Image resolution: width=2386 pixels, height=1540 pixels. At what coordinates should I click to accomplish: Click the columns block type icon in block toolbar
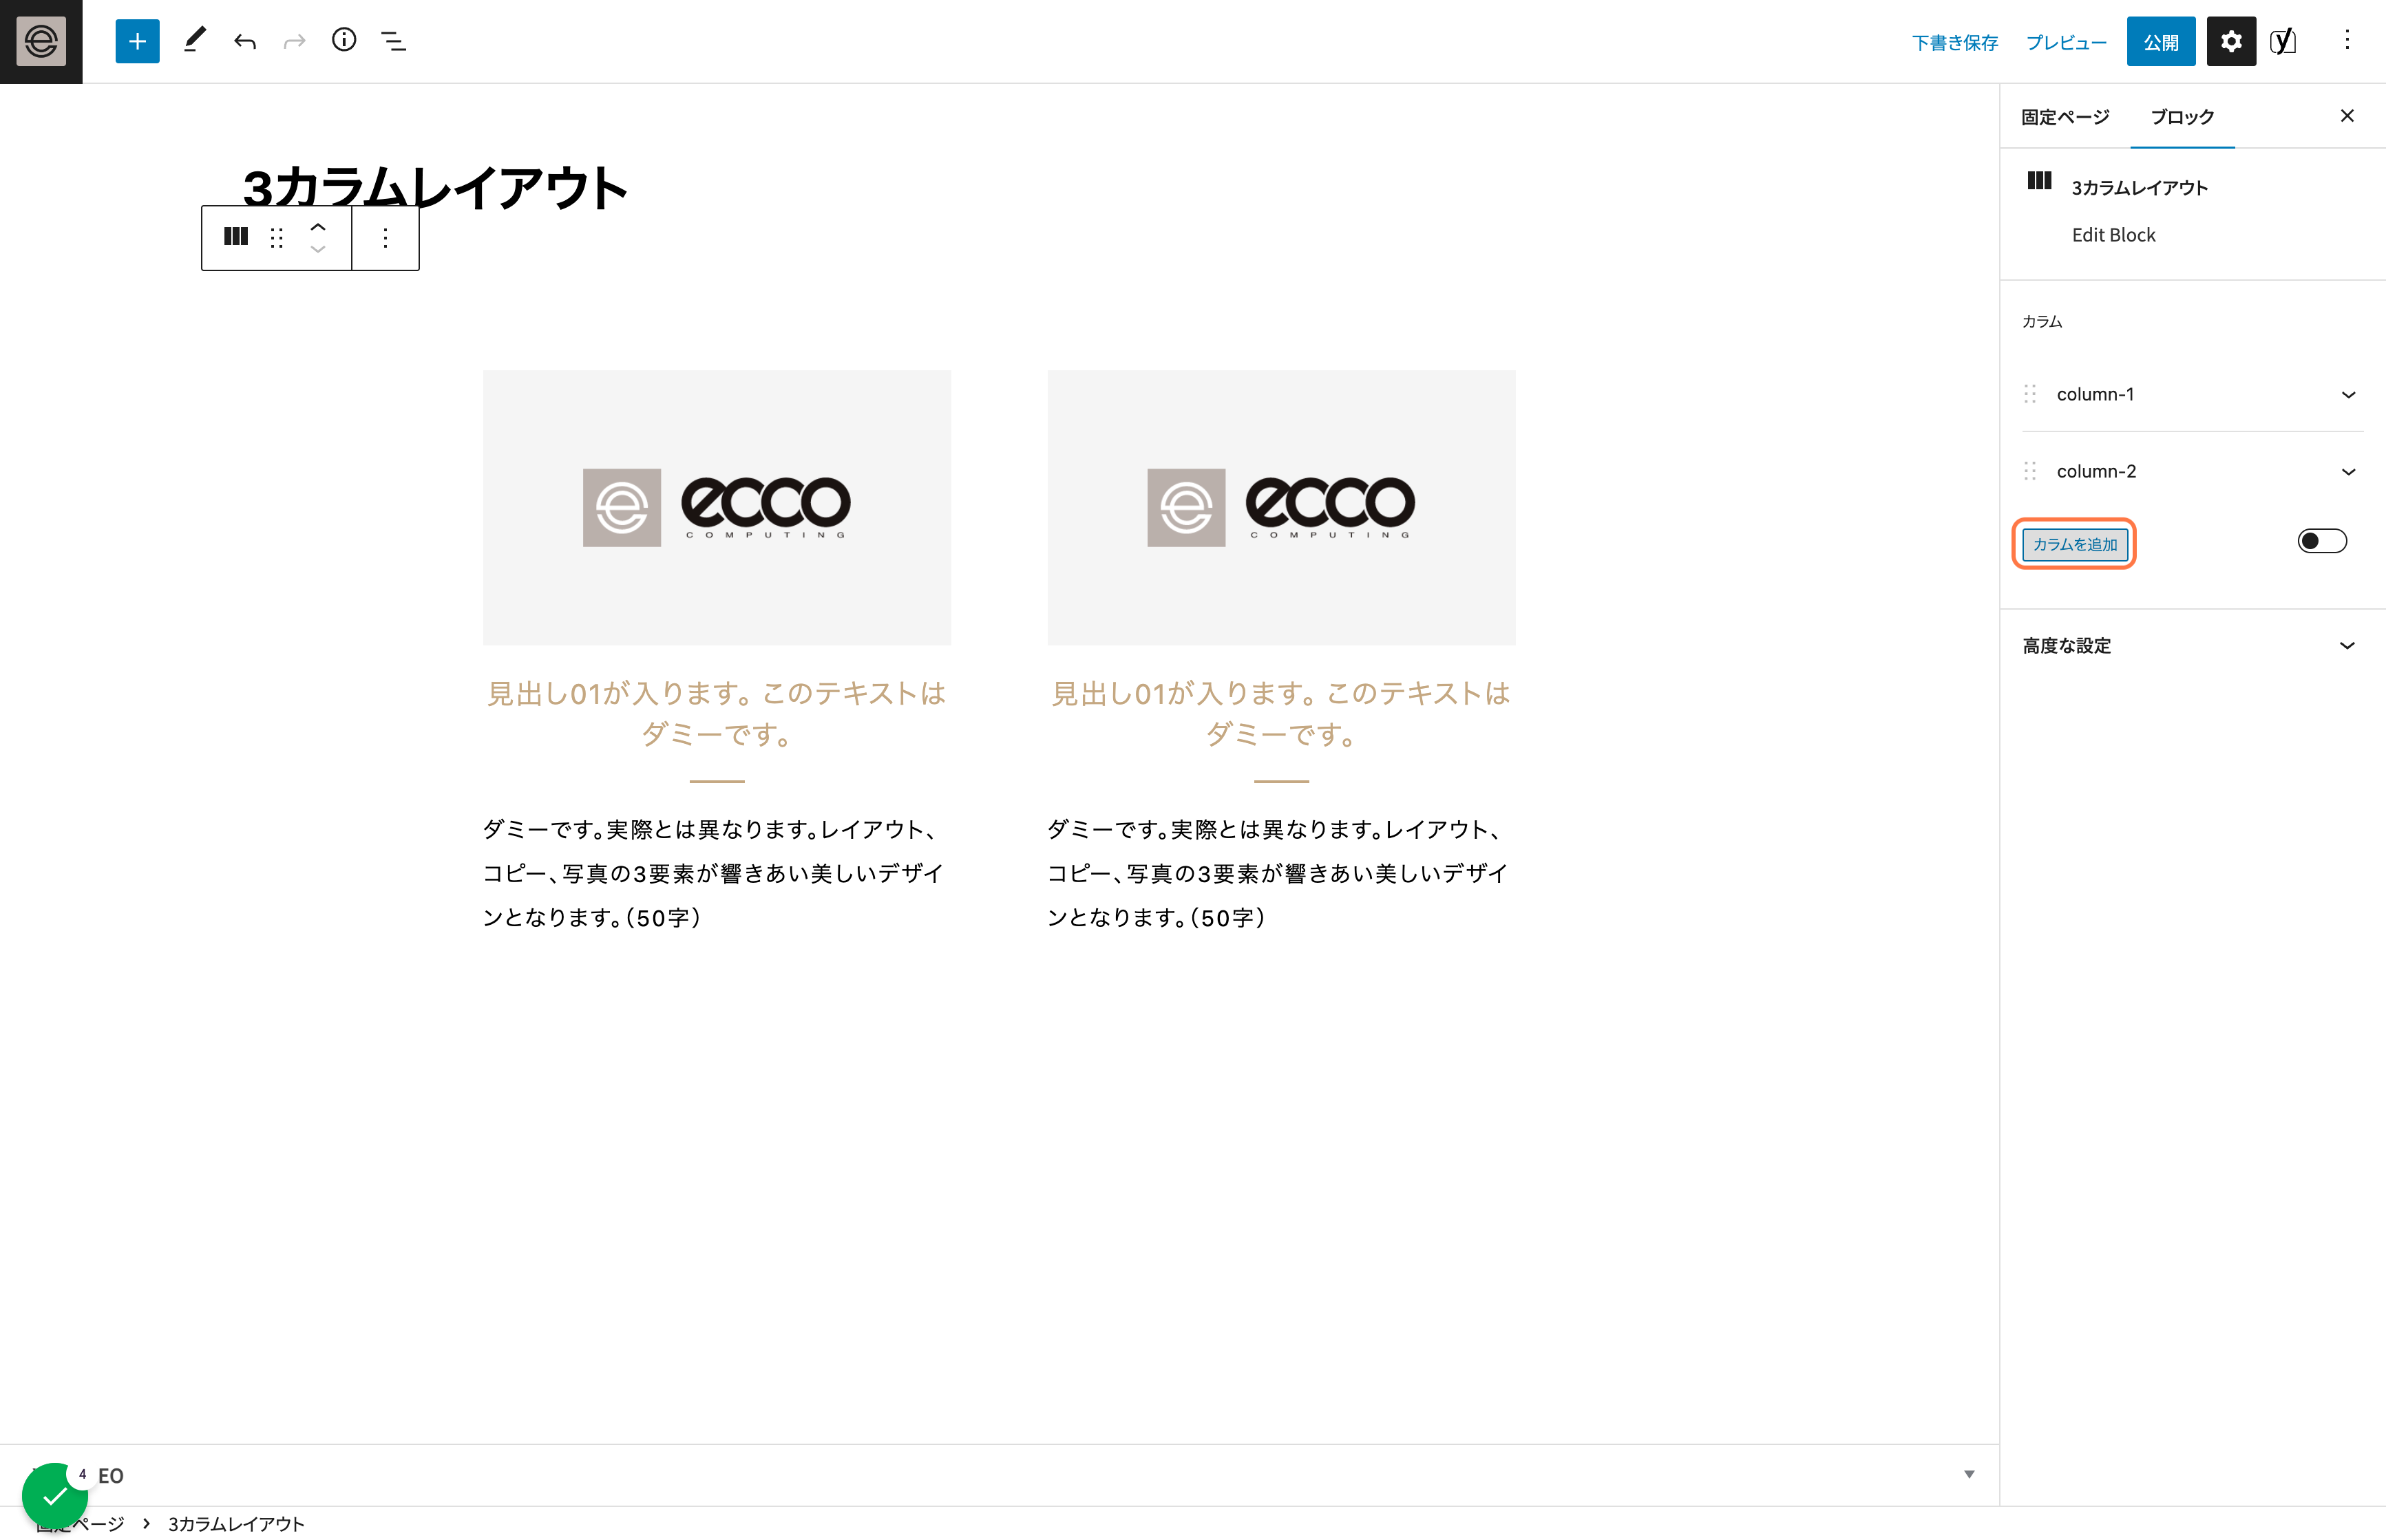236,237
